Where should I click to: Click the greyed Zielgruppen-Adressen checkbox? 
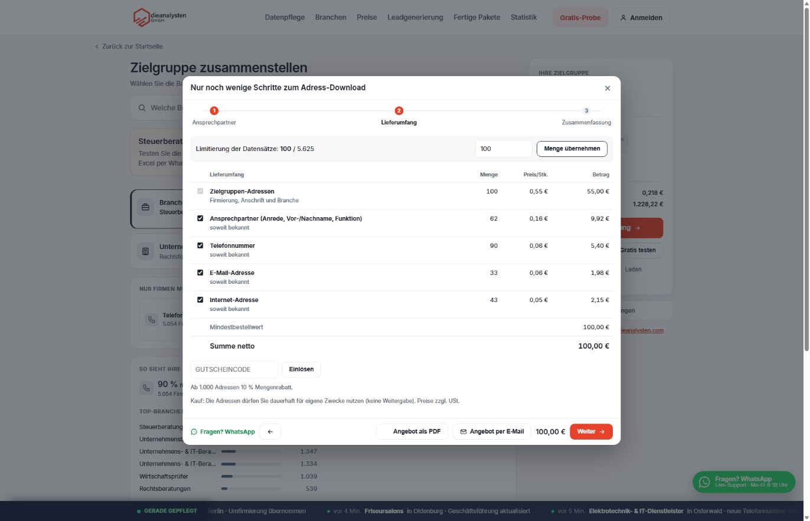(x=200, y=191)
